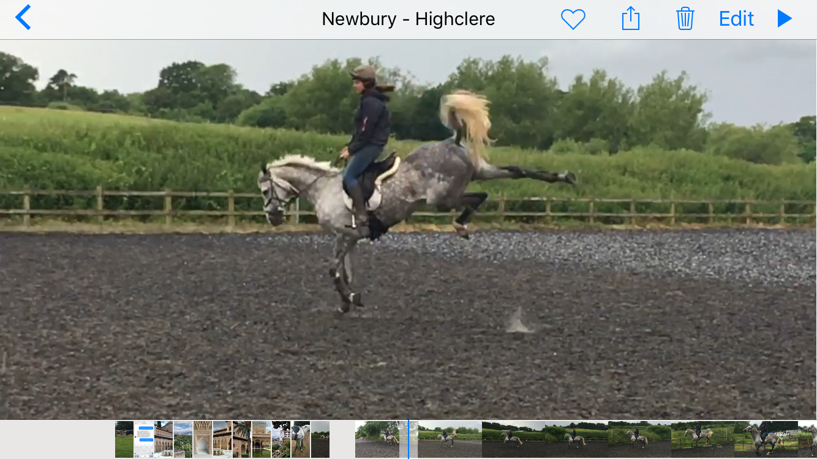Go back using the blue chevron arrow
This screenshot has width=817, height=459.
pyautogui.click(x=23, y=18)
